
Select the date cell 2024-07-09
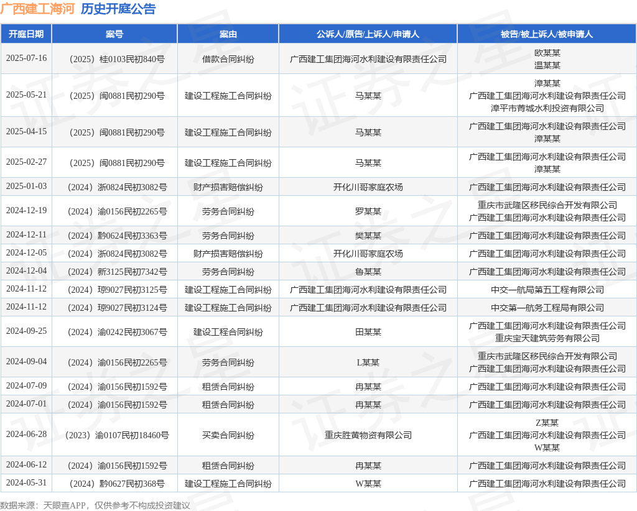pyautogui.click(x=26, y=385)
